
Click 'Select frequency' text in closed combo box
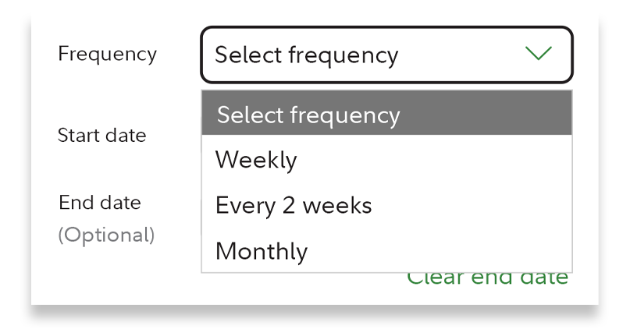306,55
